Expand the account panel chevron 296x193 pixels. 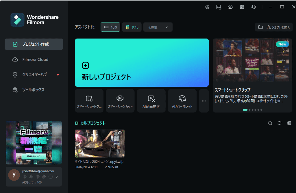(x=57, y=177)
